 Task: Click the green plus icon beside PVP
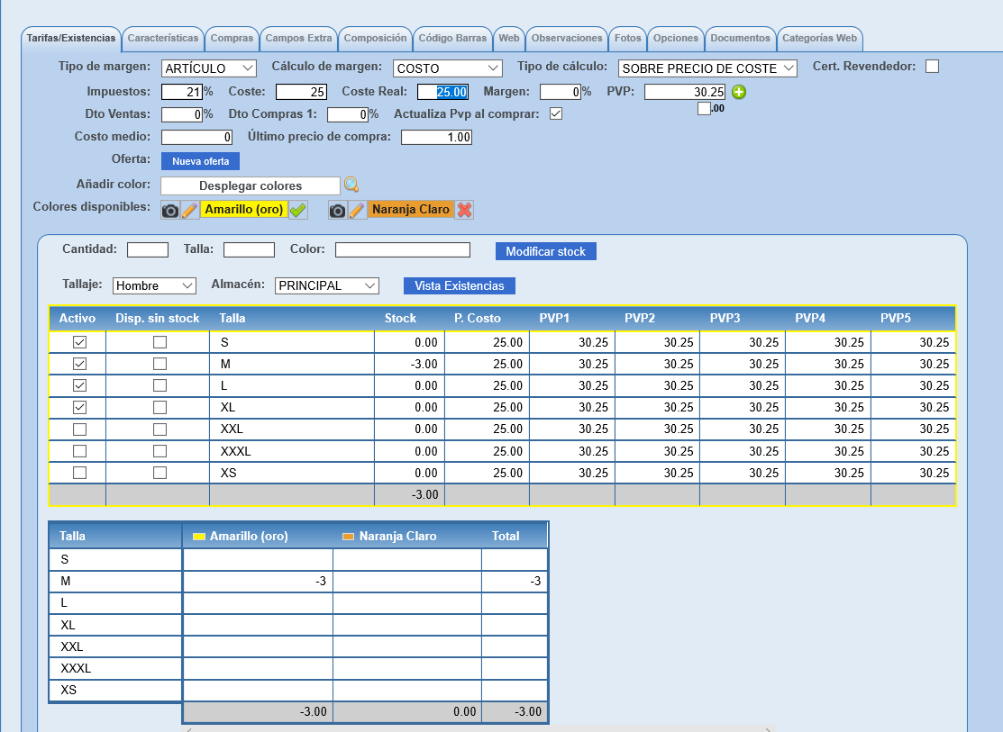pyautogui.click(x=739, y=92)
